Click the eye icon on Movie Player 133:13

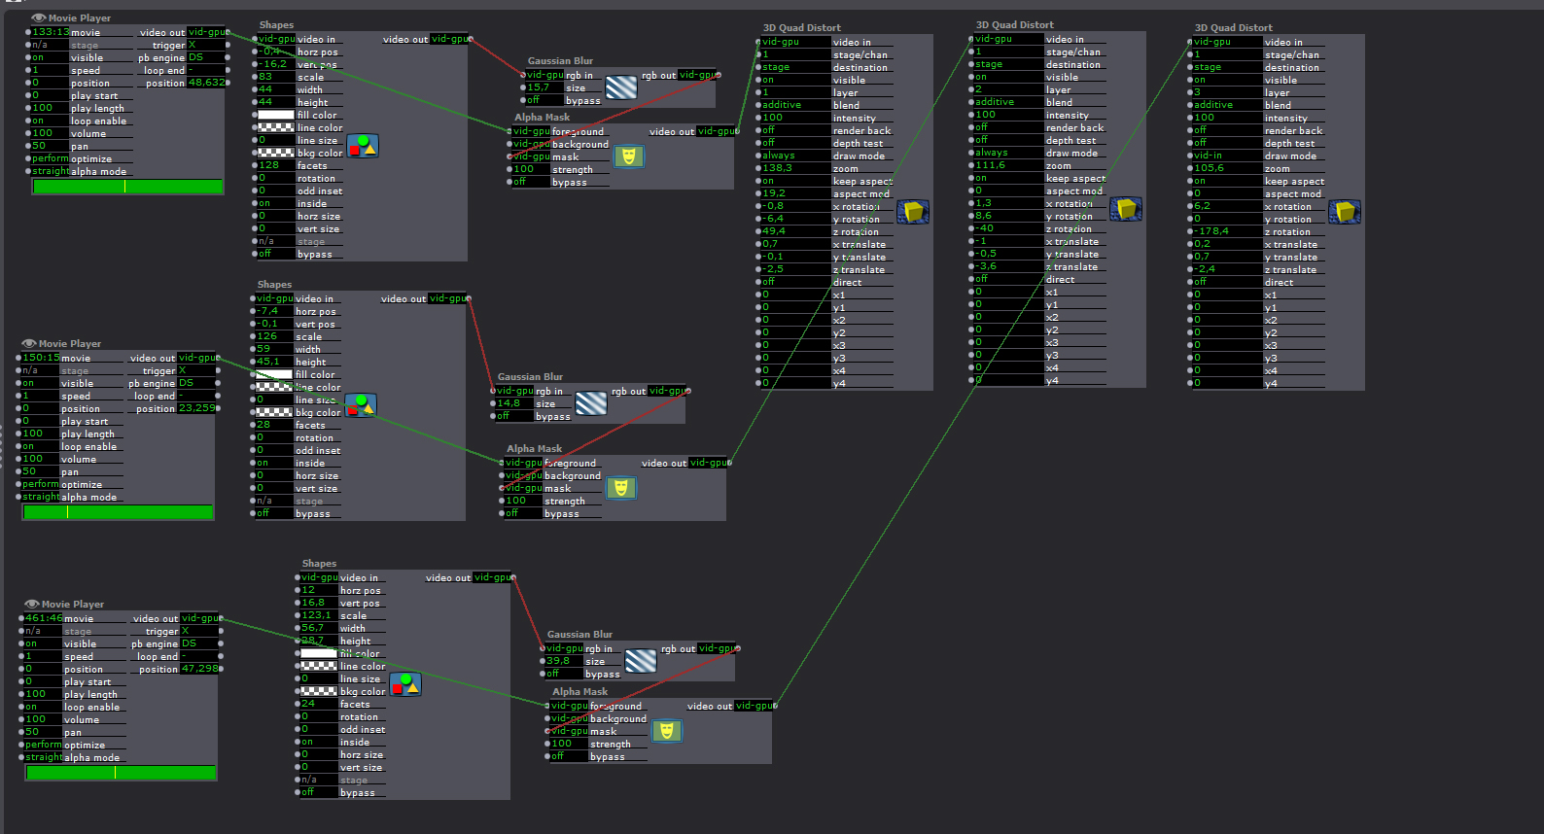39,17
